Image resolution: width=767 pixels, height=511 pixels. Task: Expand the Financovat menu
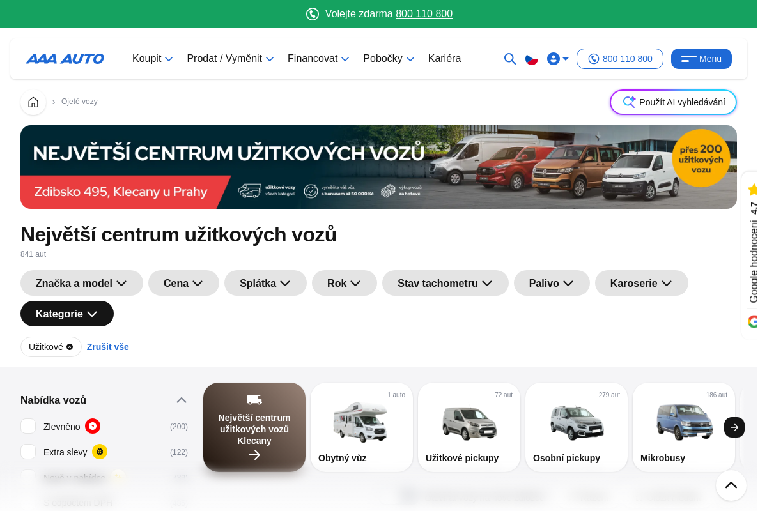click(x=318, y=59)
